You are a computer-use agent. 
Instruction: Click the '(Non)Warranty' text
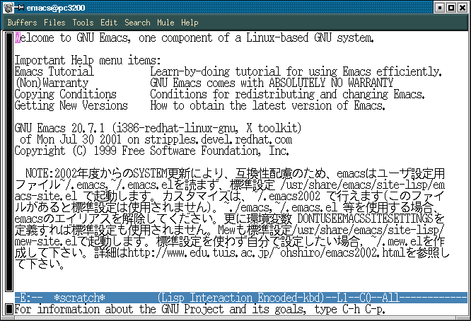[52, 83]
